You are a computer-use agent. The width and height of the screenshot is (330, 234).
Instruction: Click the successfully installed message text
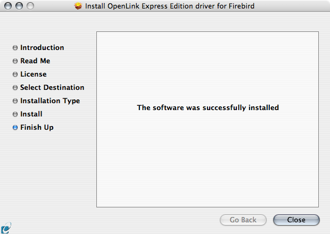click(x=208, y=107)
